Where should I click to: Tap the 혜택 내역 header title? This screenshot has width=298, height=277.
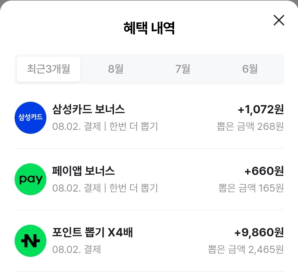point(149,28)
